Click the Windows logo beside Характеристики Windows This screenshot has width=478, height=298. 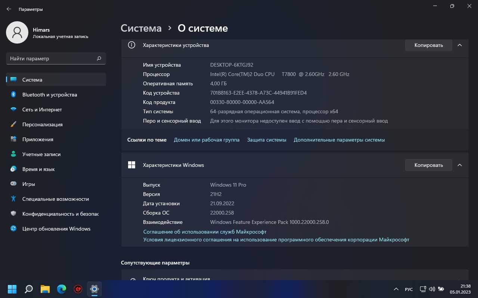coord(131,165)
